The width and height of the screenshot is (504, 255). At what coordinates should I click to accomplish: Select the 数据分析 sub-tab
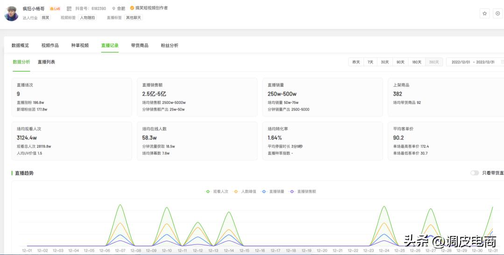point(21,62)
